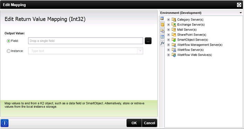Select the SmartObject Server(s) tree label
This screenshot has width=244, height=129.
click(192, 40)
